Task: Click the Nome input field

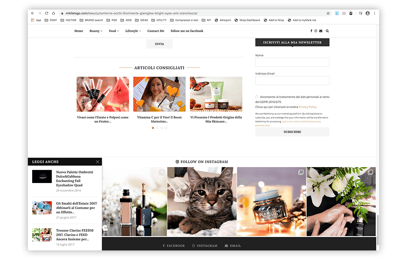Action: pos(292,62)
